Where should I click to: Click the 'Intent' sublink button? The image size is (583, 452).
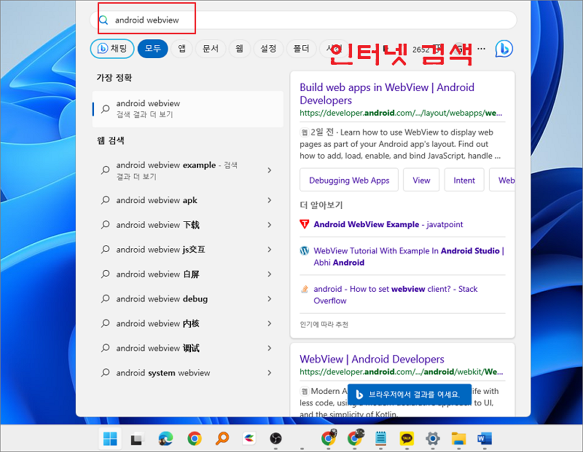click(464, 180)
